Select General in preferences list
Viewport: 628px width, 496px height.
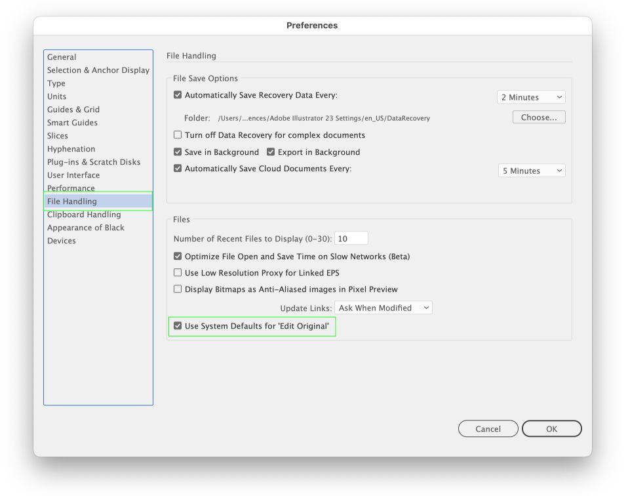click(x=62, y=57)
